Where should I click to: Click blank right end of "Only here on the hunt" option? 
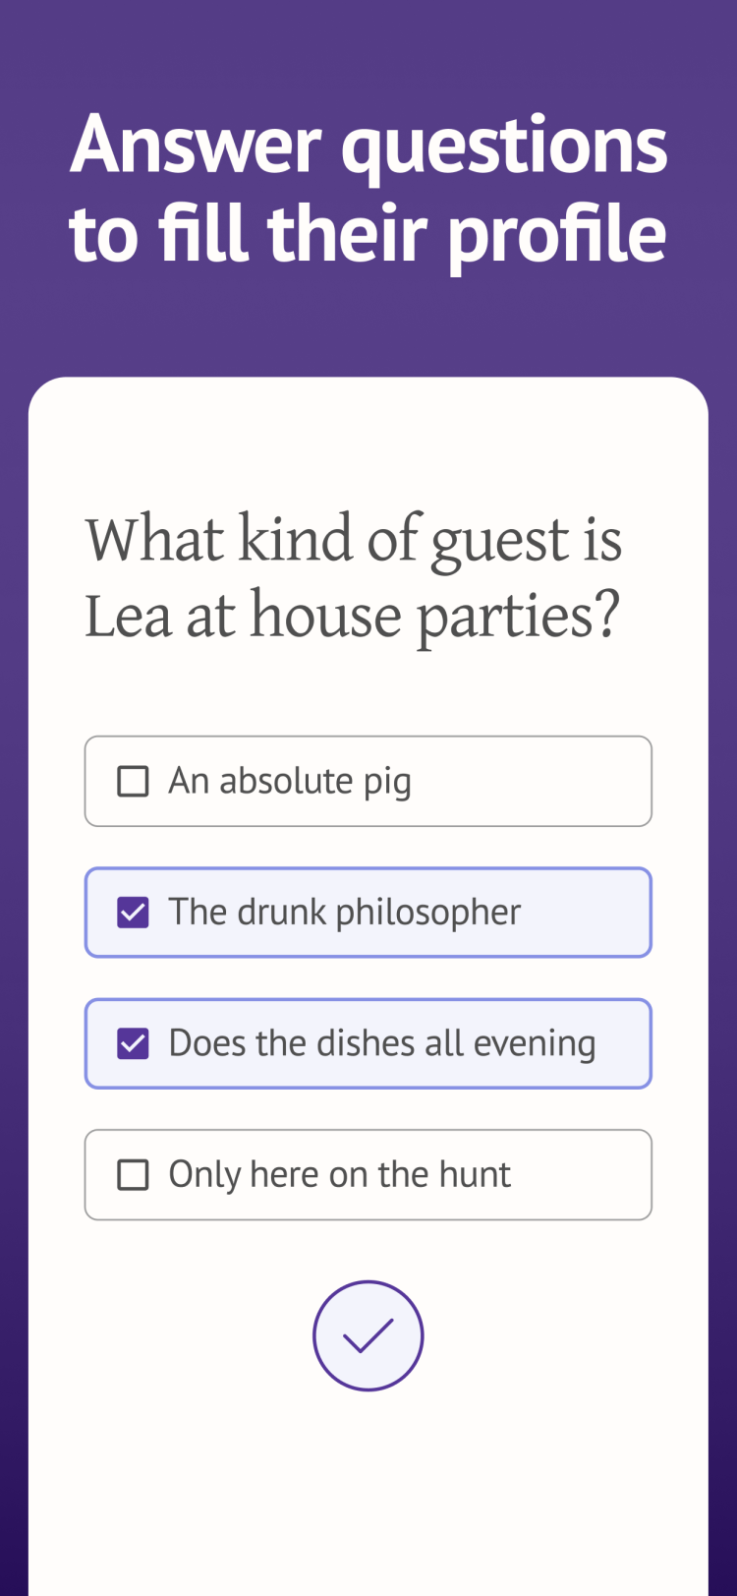(590, 1174)
